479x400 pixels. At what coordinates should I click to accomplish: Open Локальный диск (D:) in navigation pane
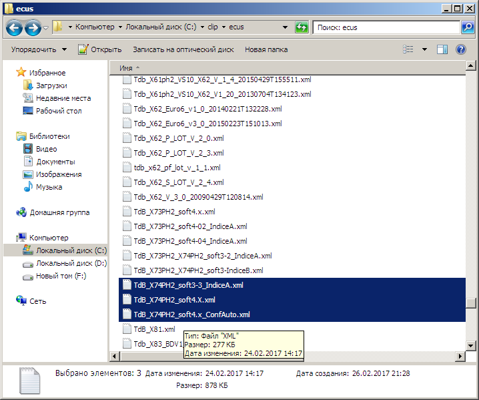point(71,263)
